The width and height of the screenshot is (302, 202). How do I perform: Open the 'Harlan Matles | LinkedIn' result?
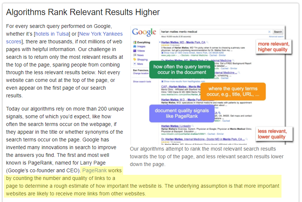[176, 126]
